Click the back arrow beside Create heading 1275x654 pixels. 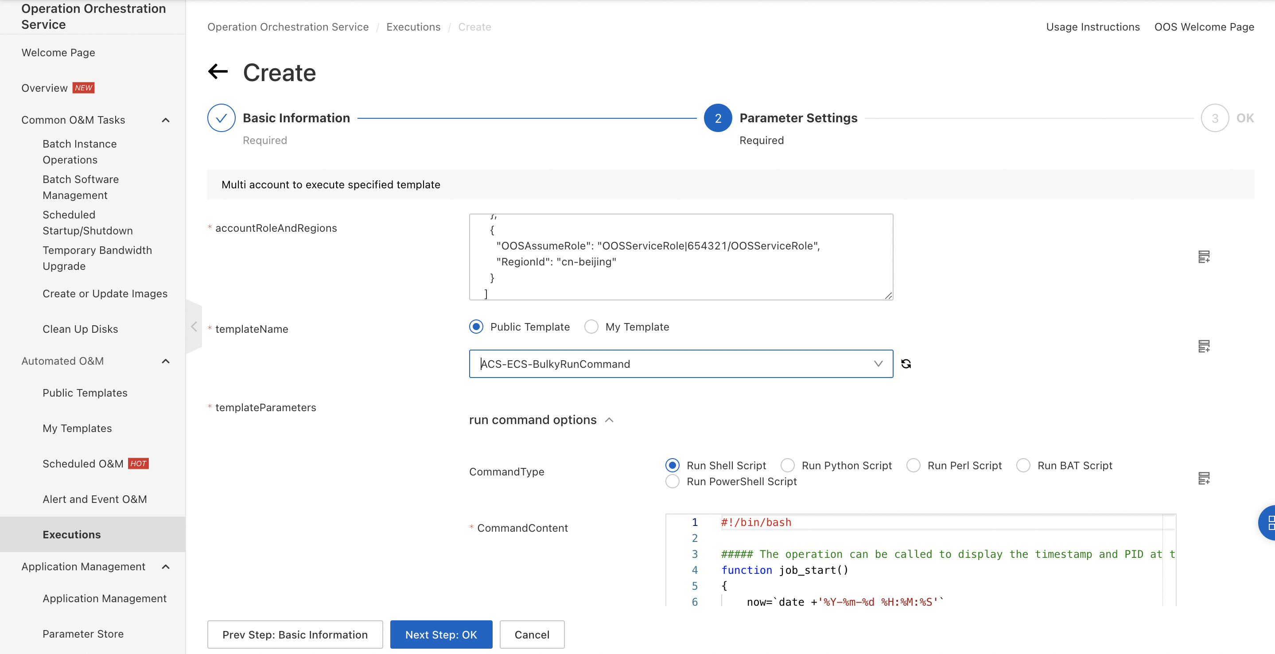pyautogui.click(x=218, y=72)
